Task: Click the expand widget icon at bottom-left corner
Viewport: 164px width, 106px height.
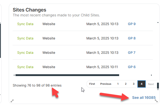Action: [12, 101]
